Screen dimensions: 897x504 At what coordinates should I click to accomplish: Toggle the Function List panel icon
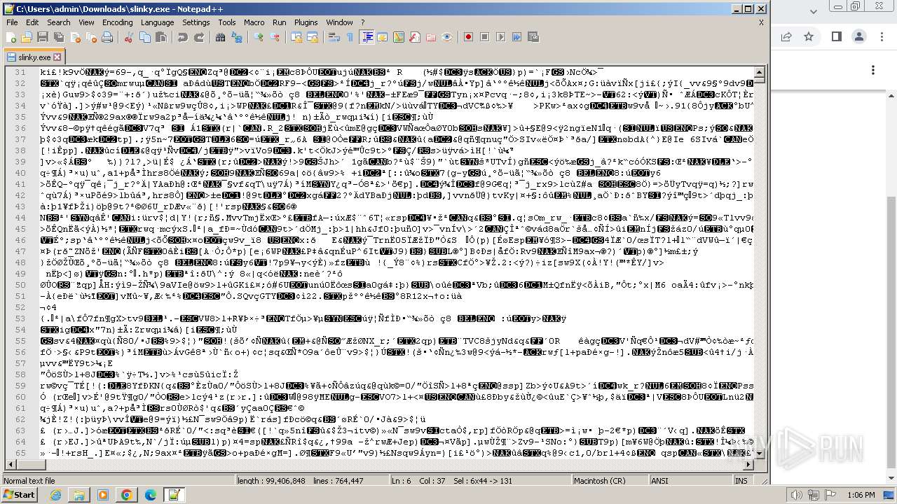click(414, 37)
